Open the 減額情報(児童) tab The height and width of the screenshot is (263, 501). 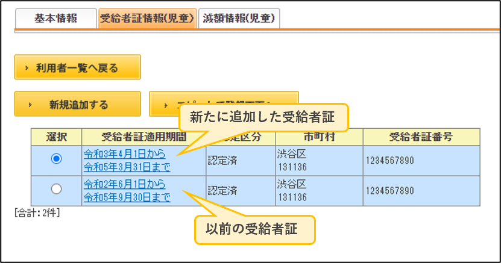coord(239,18)
